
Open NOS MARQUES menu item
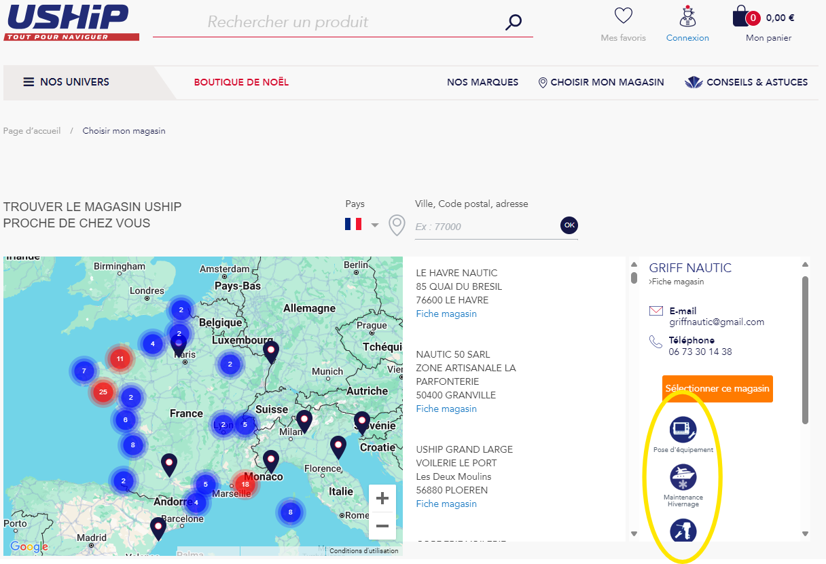(x=482, y=82)
